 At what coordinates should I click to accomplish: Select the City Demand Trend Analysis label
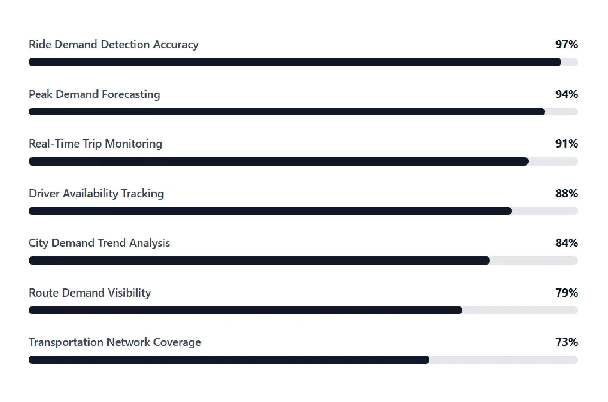coord(100,243)
